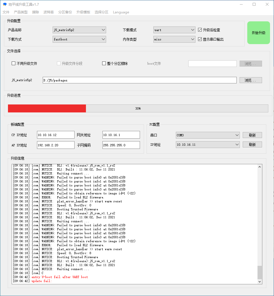Disable the 显示串口输出 checkbox
Screen dimensions: 274x296
click(x=200, y=39)
